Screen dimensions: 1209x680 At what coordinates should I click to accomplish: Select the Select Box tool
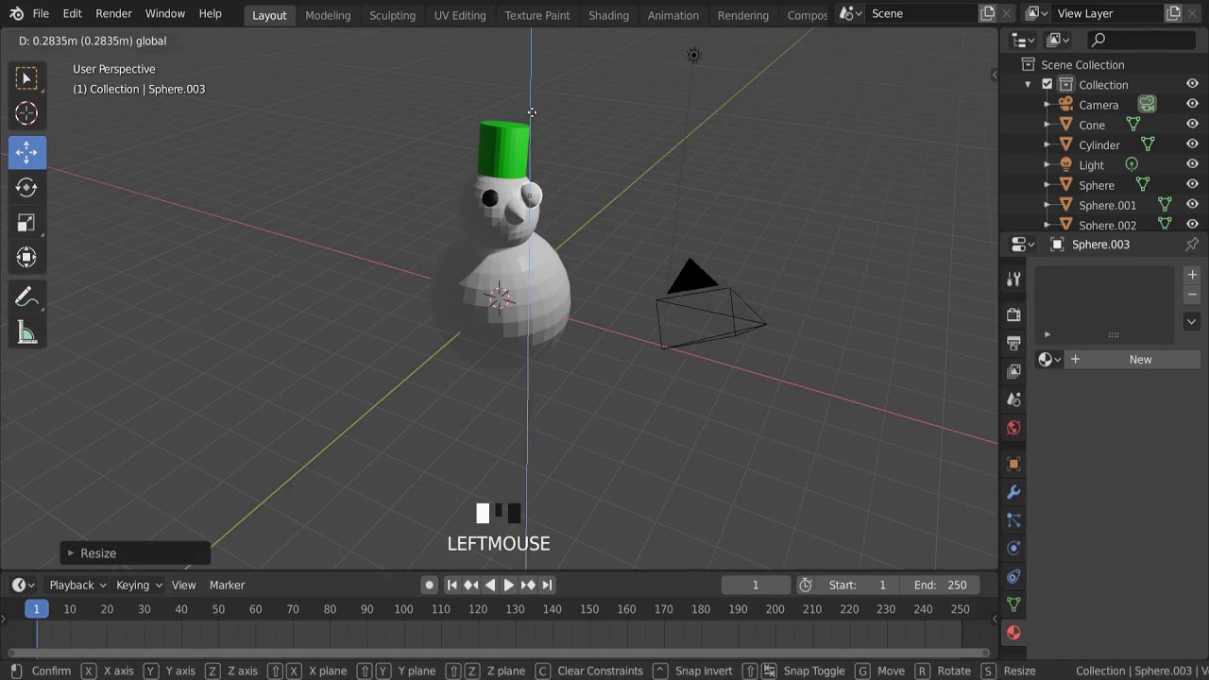click(x=26, y=77)
